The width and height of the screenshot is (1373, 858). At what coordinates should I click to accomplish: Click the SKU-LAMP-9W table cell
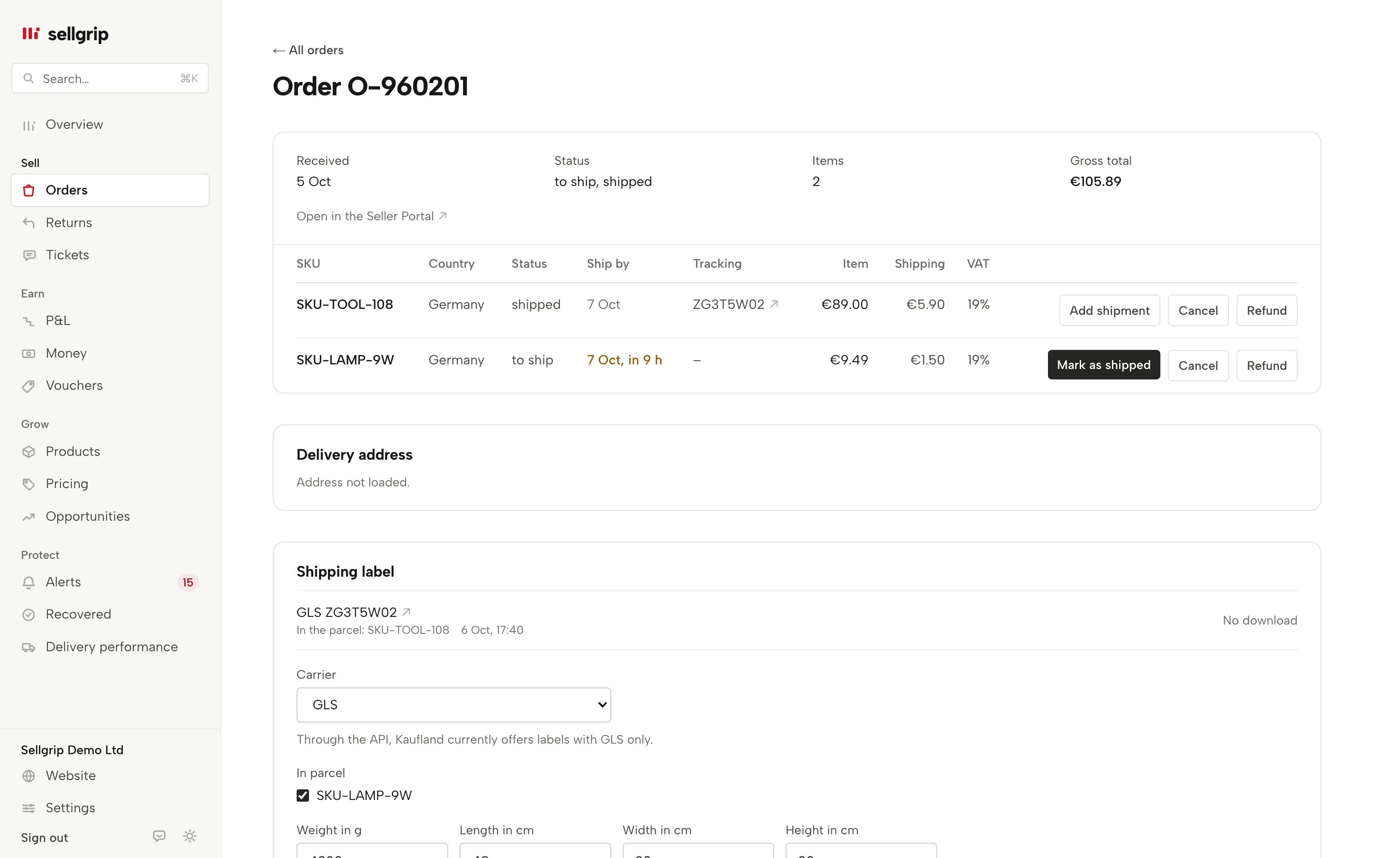345,360
